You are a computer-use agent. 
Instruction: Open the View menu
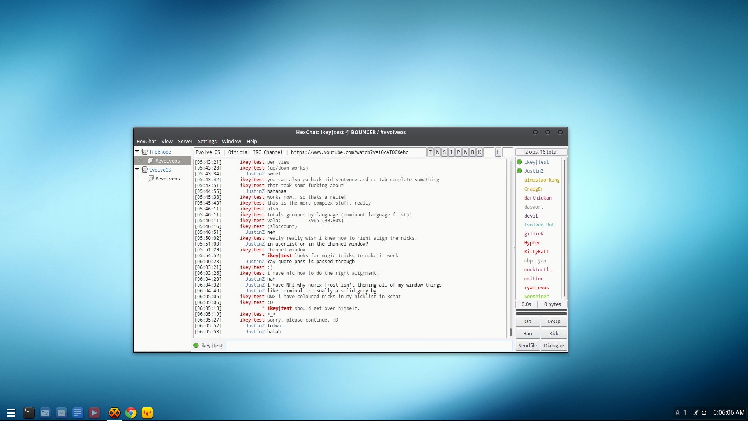pyautogui.click(x=167, y=141)
